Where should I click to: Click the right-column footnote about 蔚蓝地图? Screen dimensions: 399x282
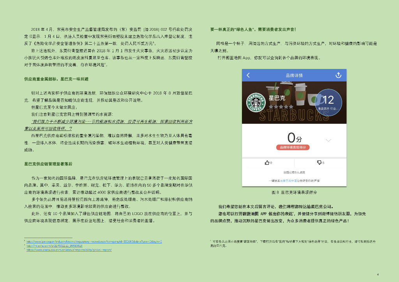pos(293,243)
